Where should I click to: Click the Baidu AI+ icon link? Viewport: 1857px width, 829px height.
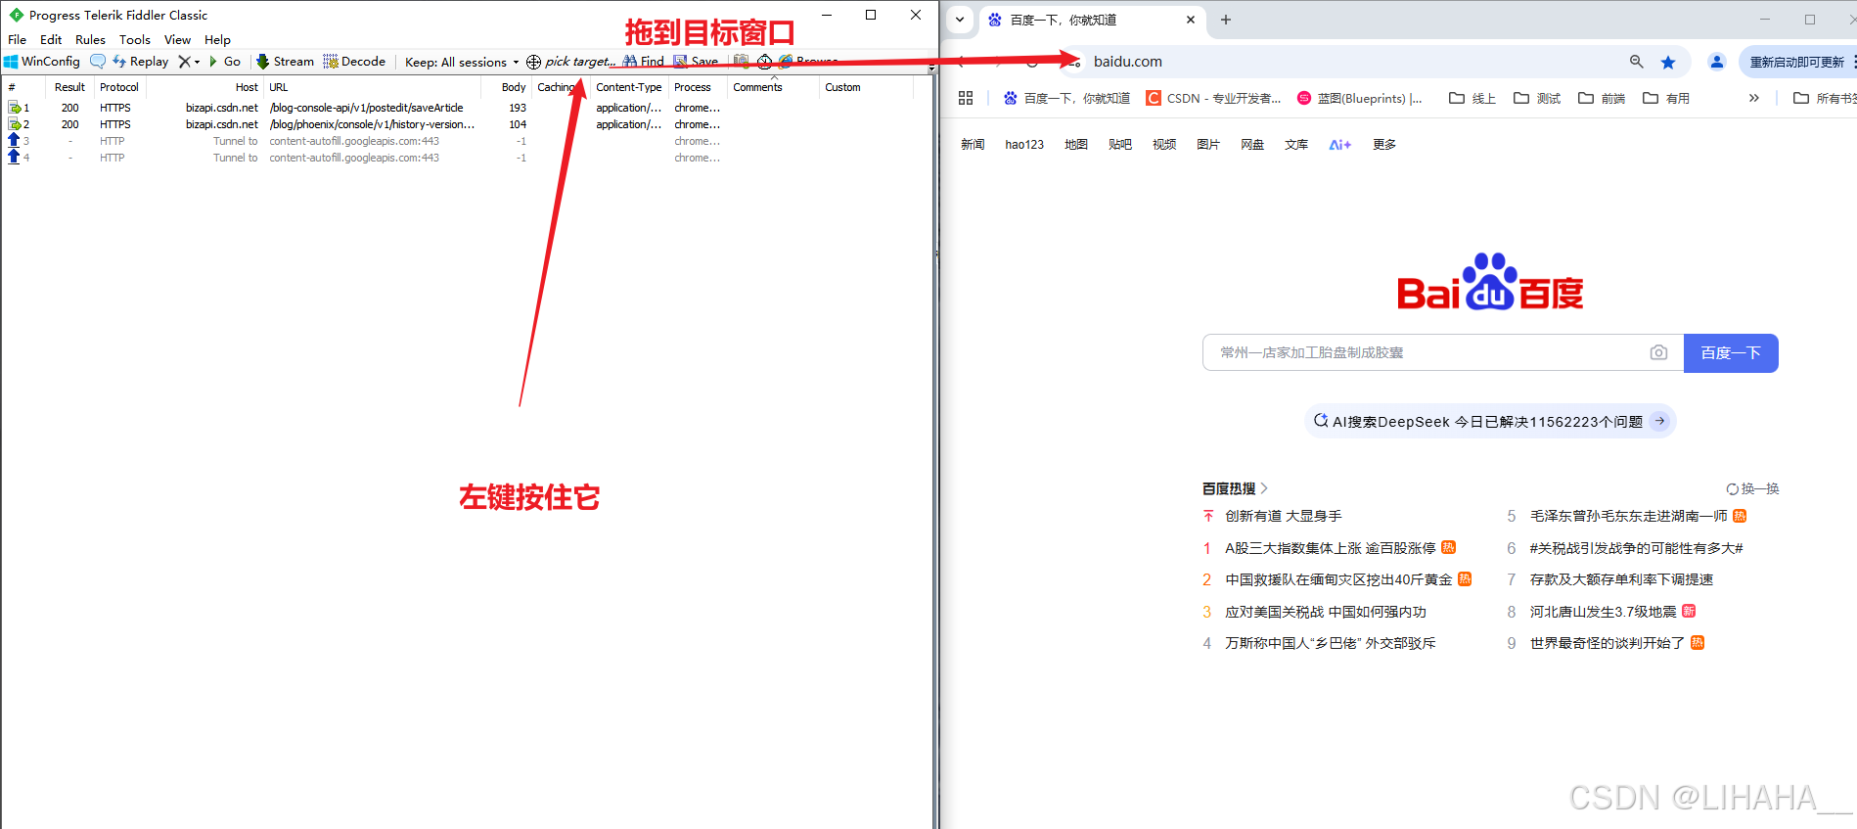[1340, 145]
